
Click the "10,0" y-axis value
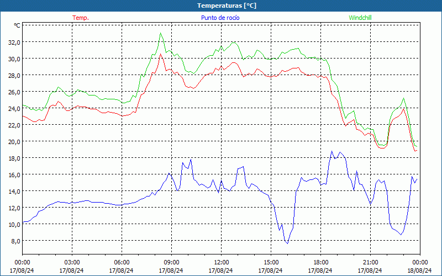pos(15,225)
